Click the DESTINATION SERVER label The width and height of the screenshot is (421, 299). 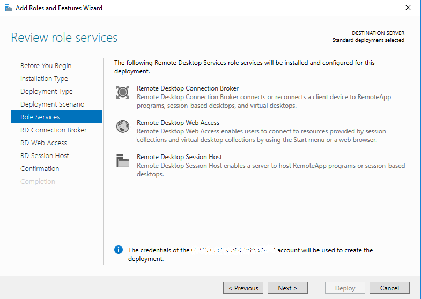[378, 33]
